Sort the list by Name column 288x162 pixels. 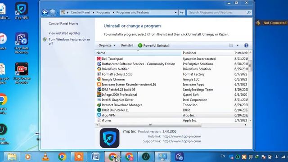click(138, 53)
